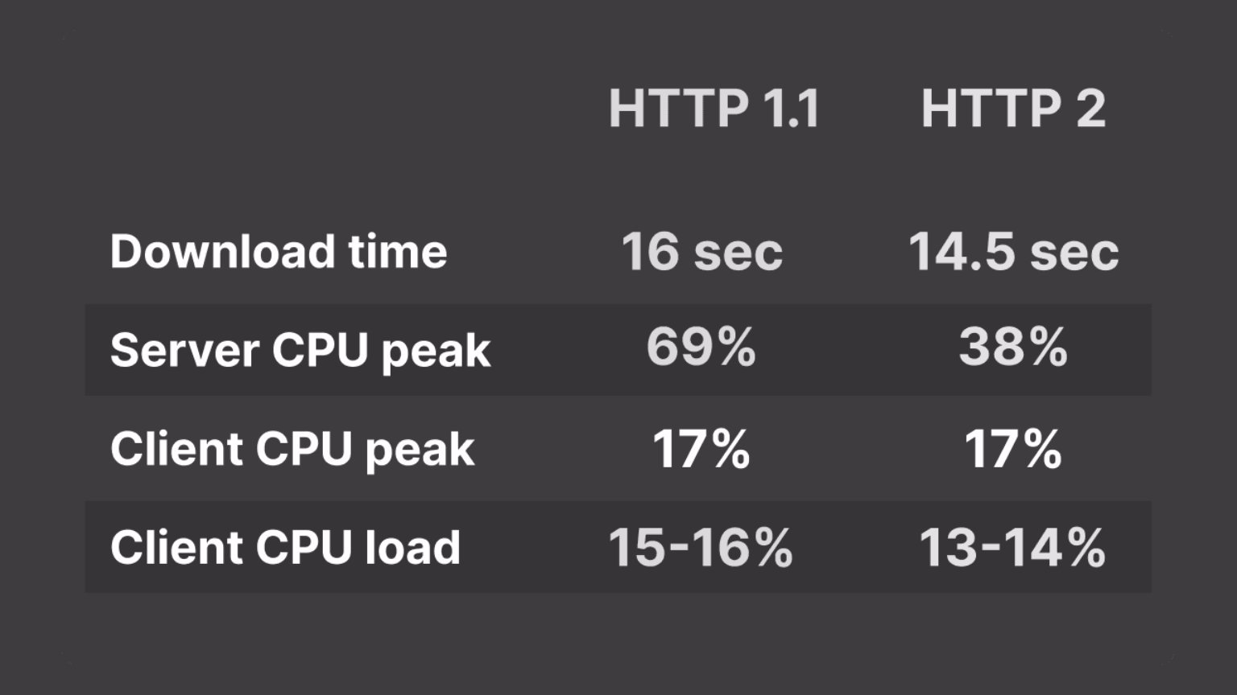Click HTTP 1.1's 17% client peak value
This screenshot has height=695, width=1237.
[701, 449]
